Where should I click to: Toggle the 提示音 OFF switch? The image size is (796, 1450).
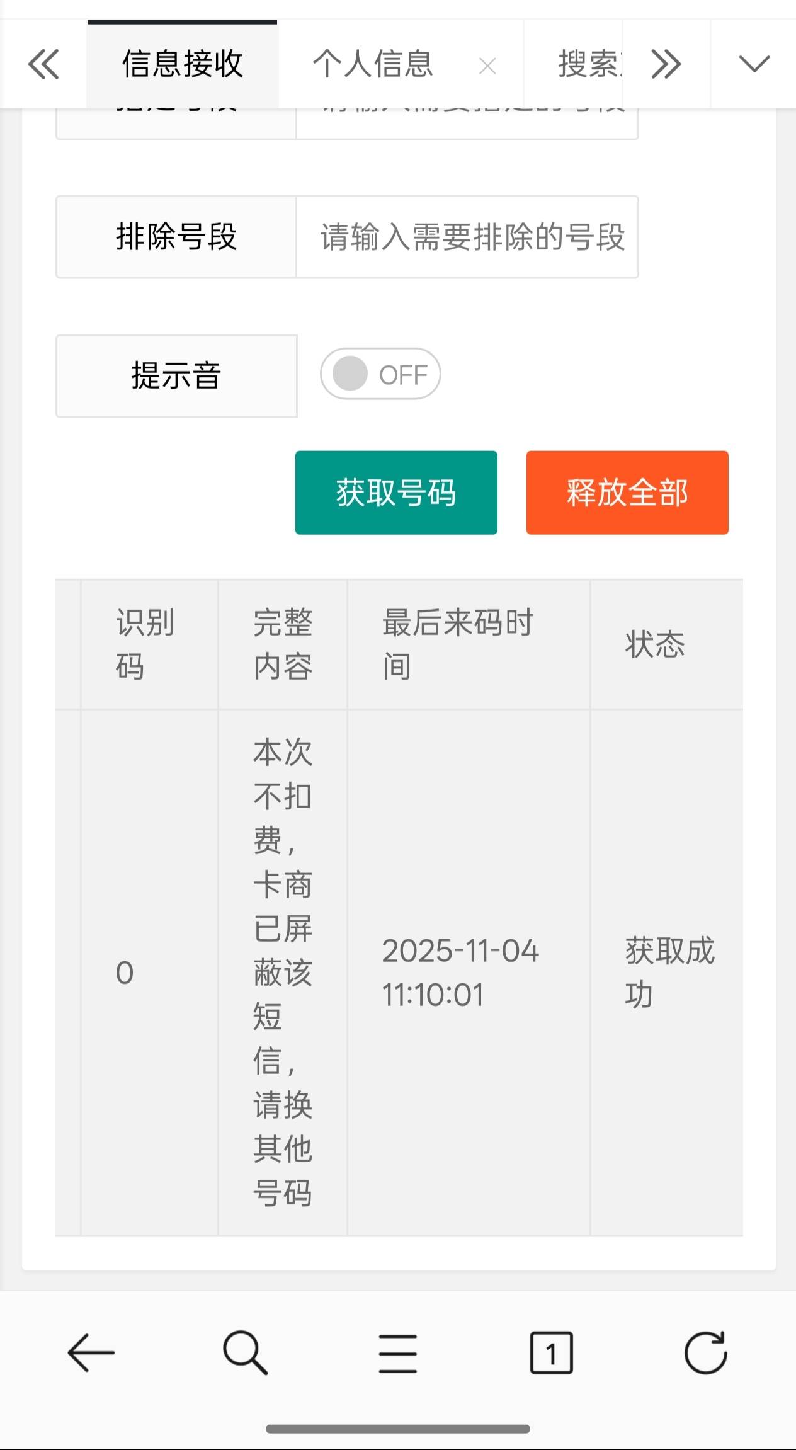point(380,374)
